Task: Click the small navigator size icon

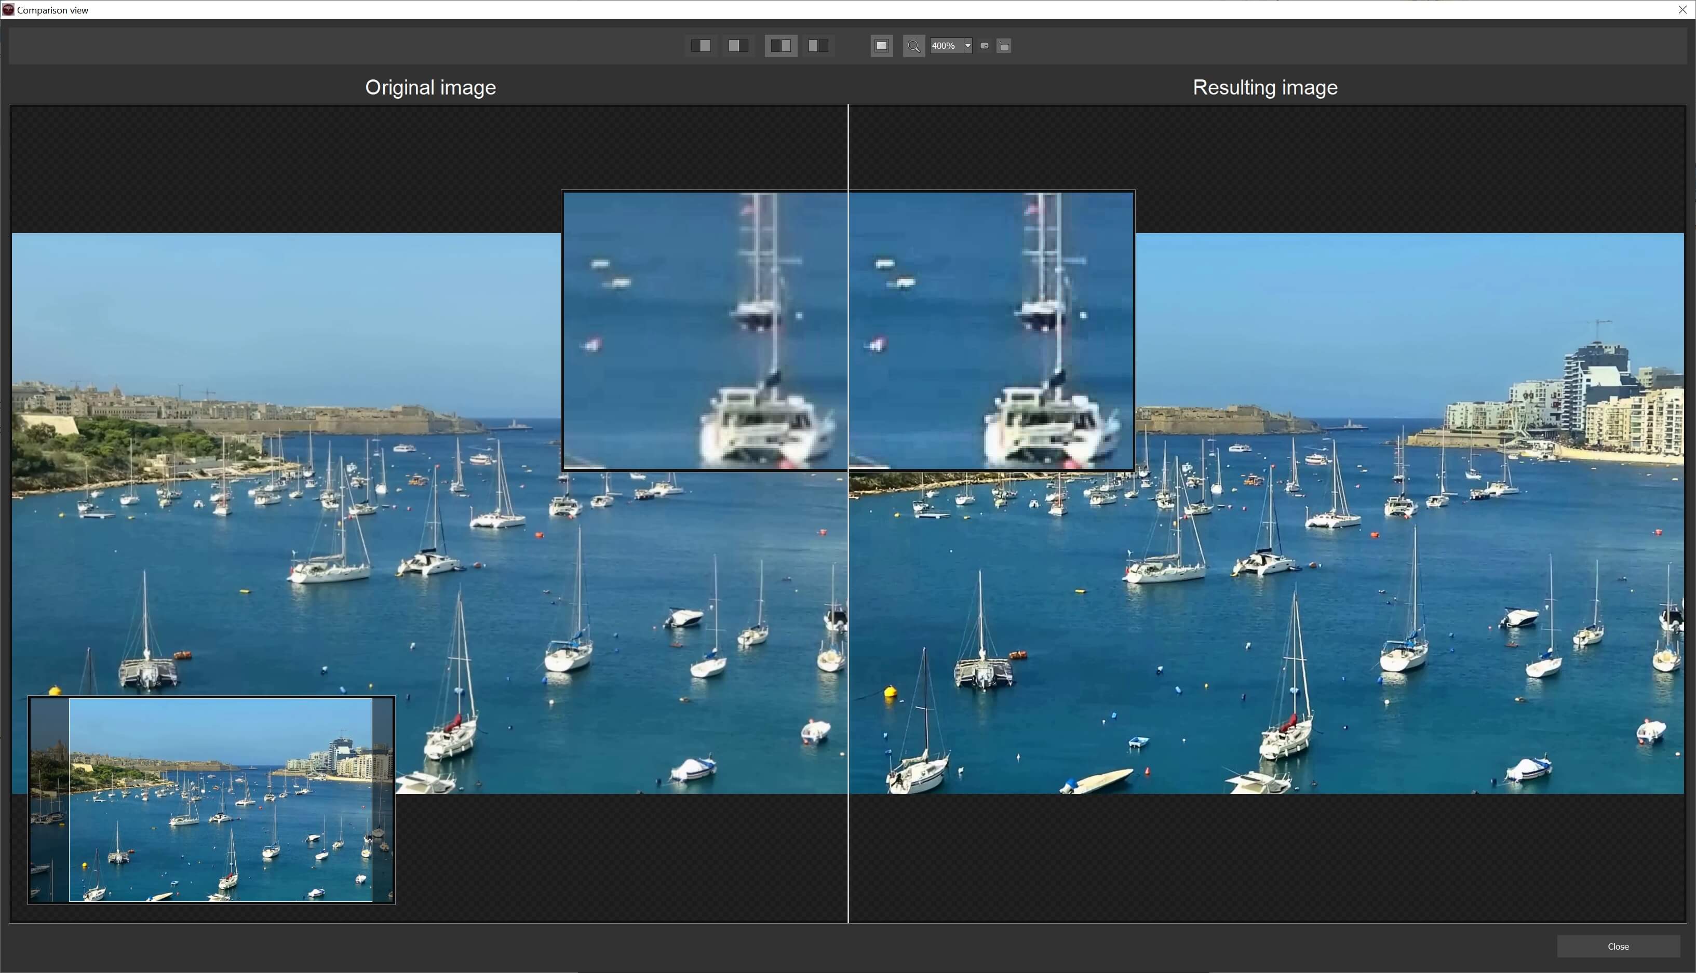Action: point(985,46)
